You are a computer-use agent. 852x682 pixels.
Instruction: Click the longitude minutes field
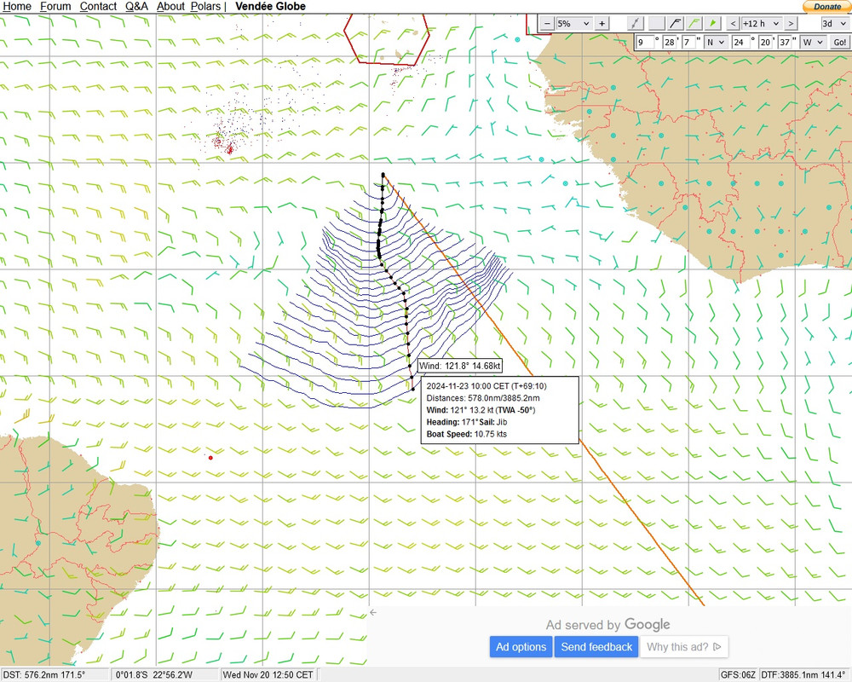[x=765, y=42]
